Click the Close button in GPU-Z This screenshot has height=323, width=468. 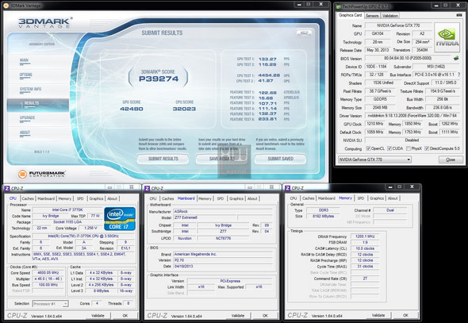[x=451, y=160]
